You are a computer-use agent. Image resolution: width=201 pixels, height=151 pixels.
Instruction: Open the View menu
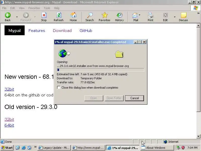pos(22,8)
